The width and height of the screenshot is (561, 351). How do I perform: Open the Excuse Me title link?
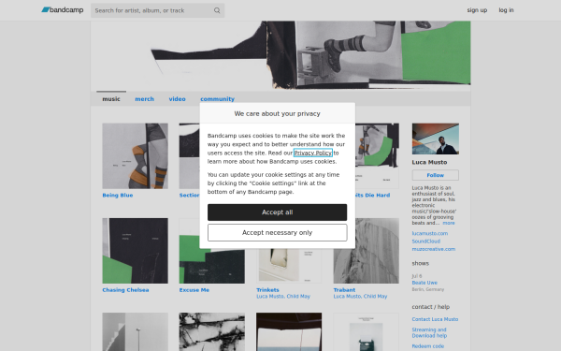(x=194, y=290)
